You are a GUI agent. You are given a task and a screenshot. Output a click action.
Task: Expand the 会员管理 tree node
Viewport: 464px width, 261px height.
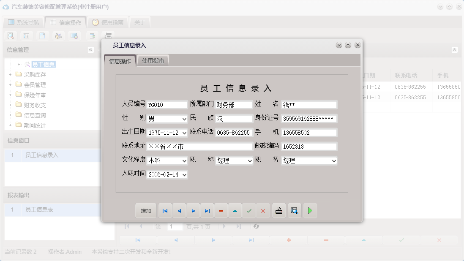point(10,84)
